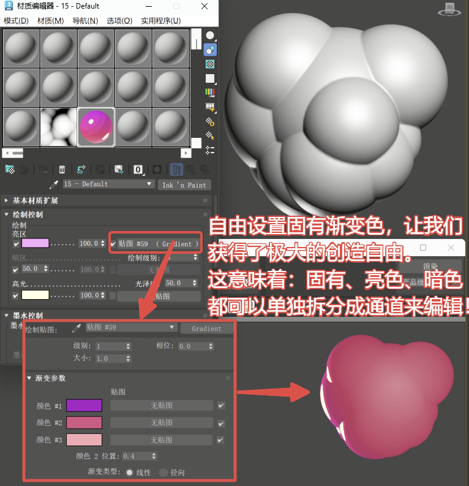Viewport: 469px width, 486px height.
Task: Uncheck the 颜色 #1 map checkbox
Action: click(221, 405)
